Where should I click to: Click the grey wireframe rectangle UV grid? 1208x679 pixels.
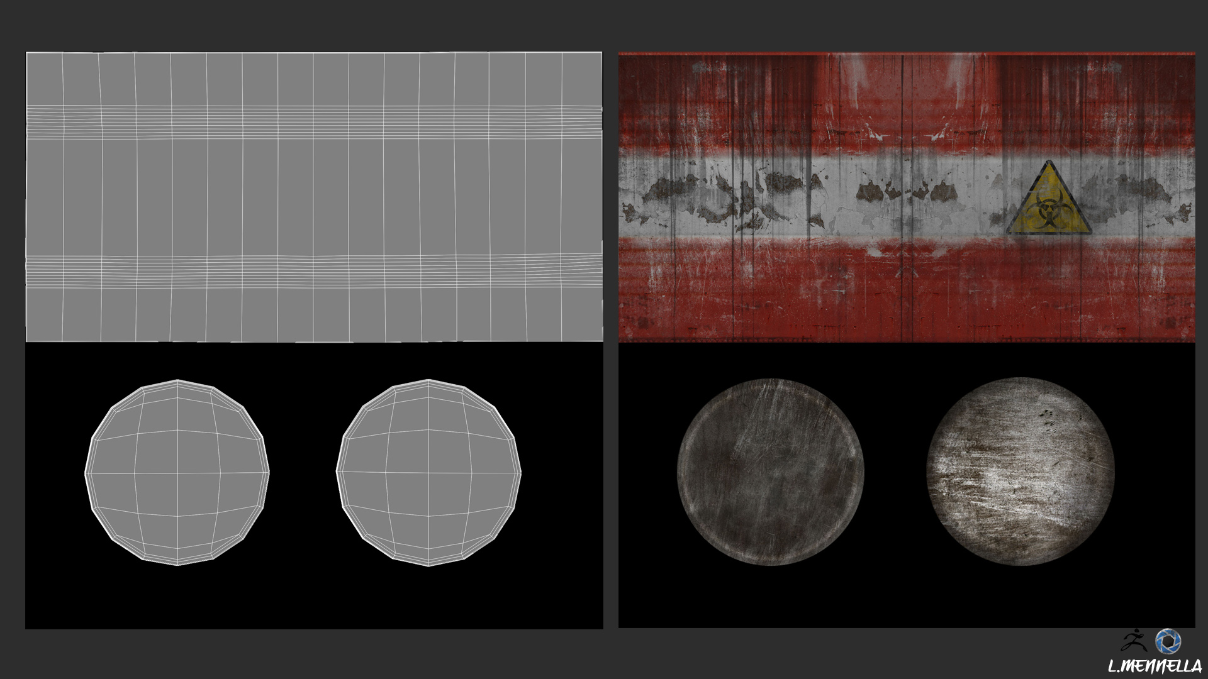point(314,197)
